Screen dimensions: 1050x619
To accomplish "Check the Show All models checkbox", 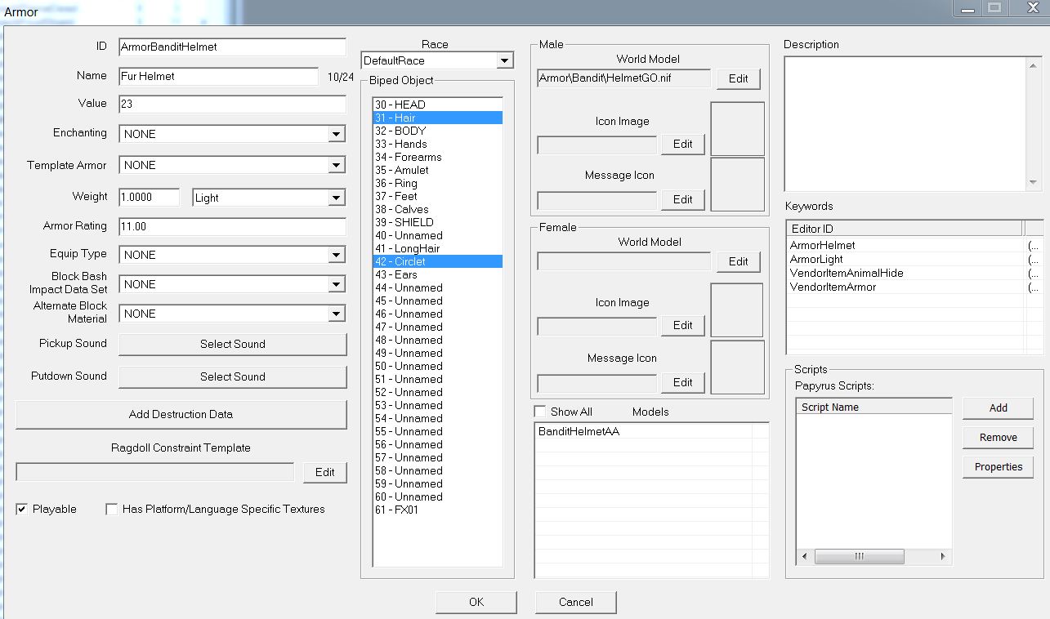I will 540,412.
